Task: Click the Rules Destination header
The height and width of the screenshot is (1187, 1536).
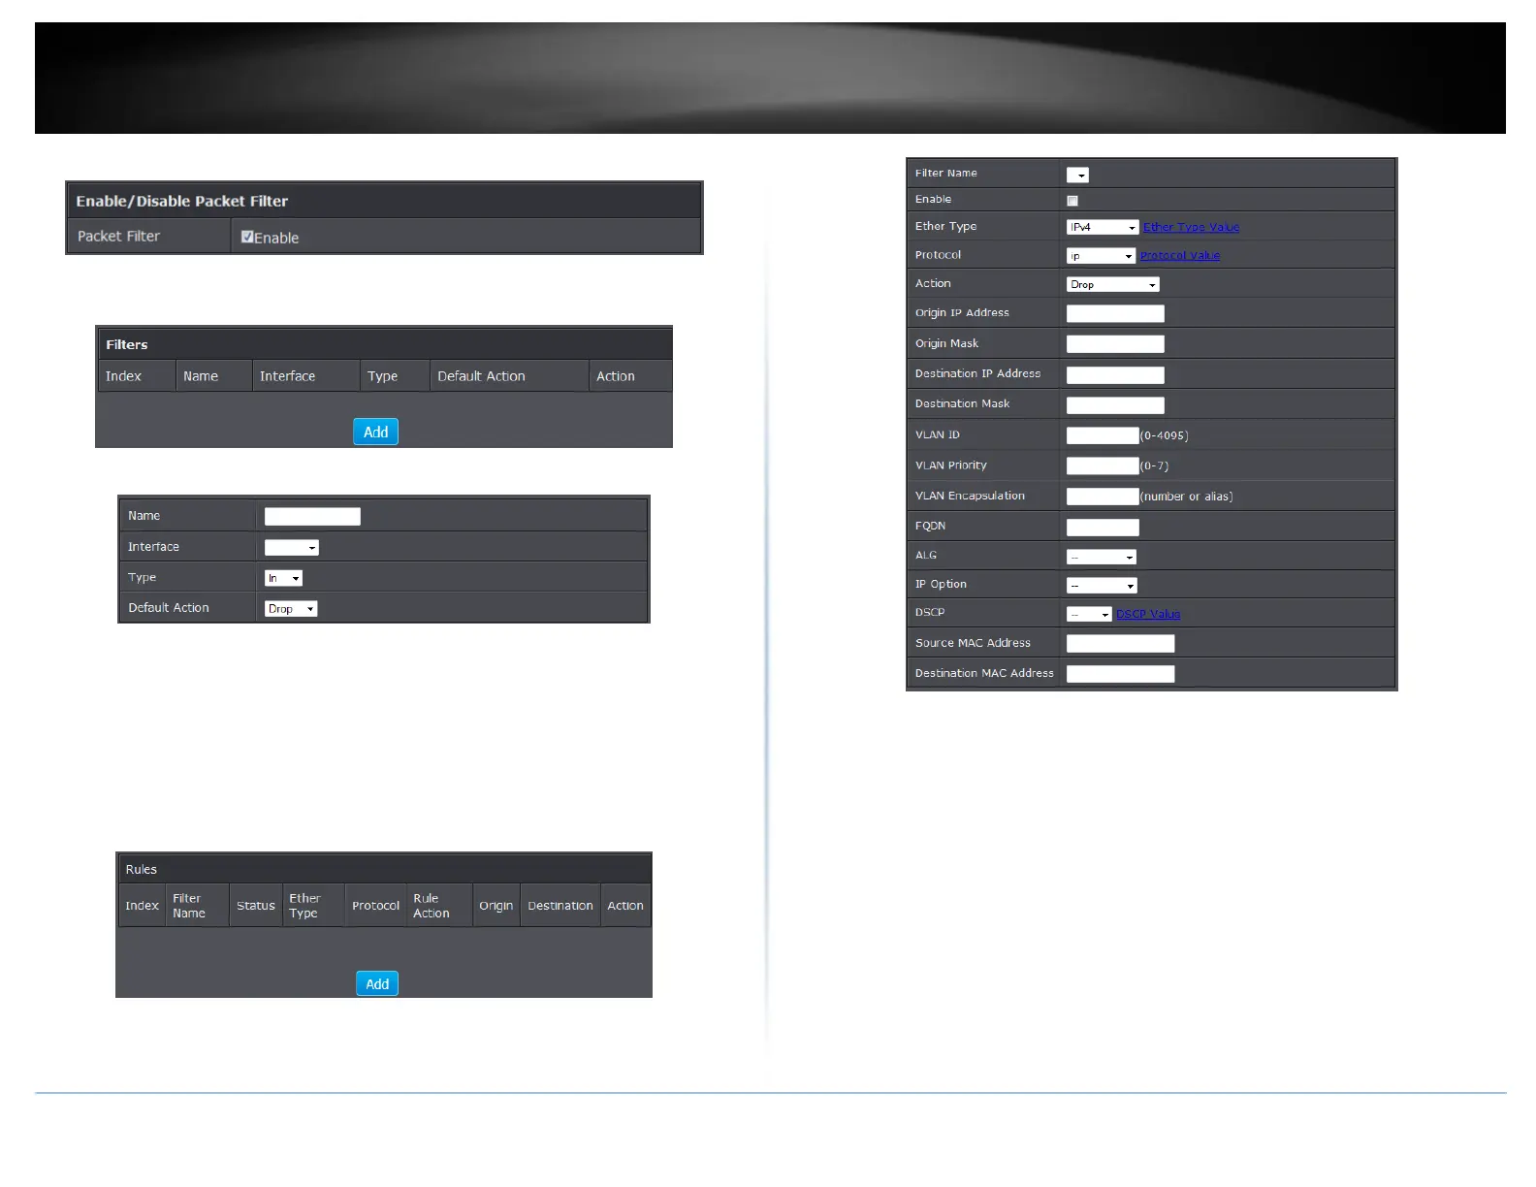Action: coord(560,906)
